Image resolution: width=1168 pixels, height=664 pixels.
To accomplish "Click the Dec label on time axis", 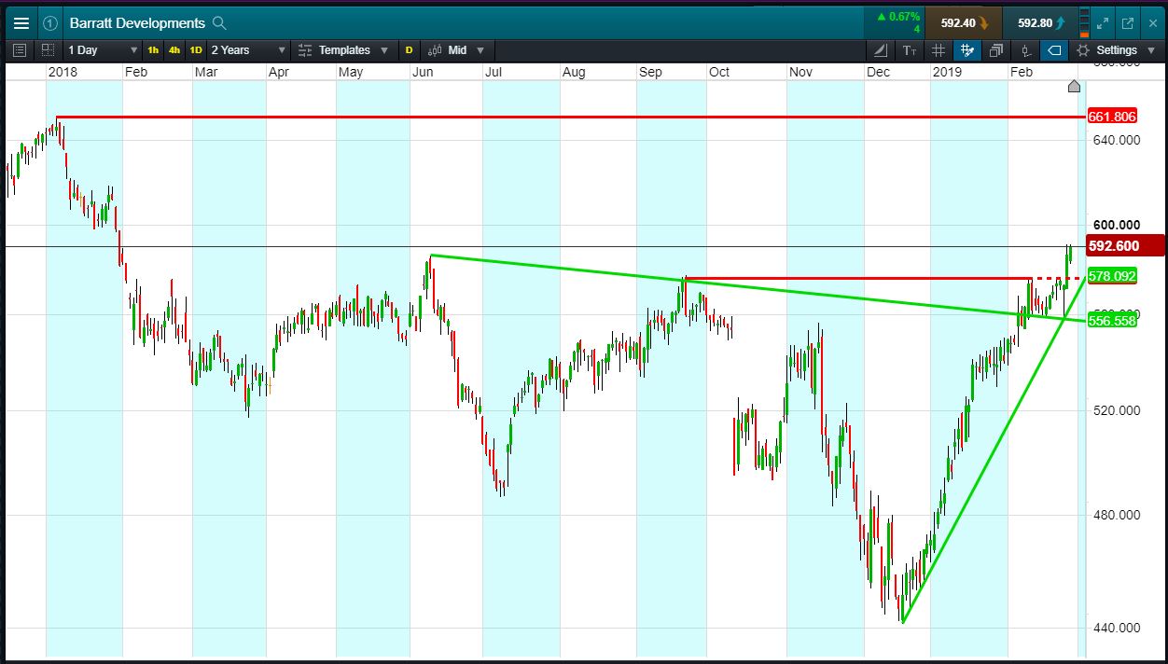I will 879,72.
